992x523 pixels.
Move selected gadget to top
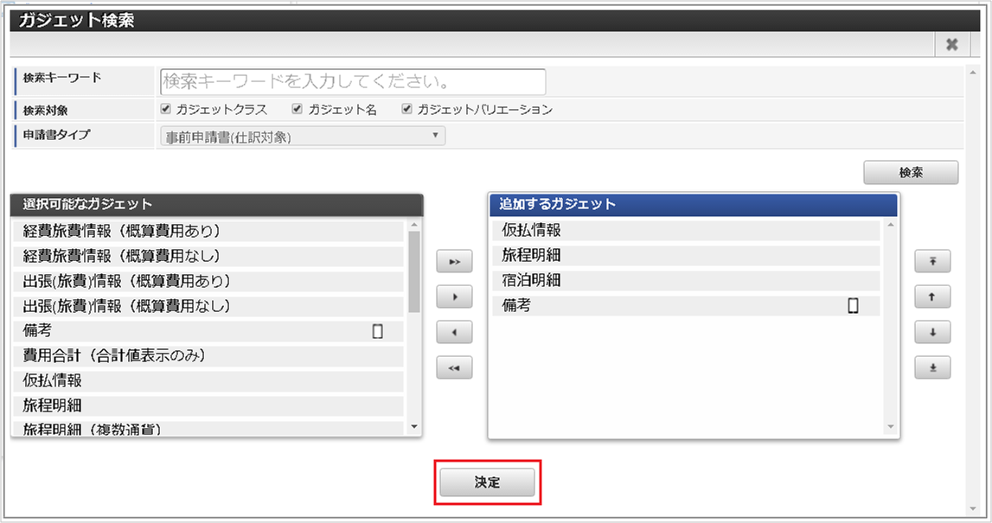pyautogui.click(x=932, y=261)
